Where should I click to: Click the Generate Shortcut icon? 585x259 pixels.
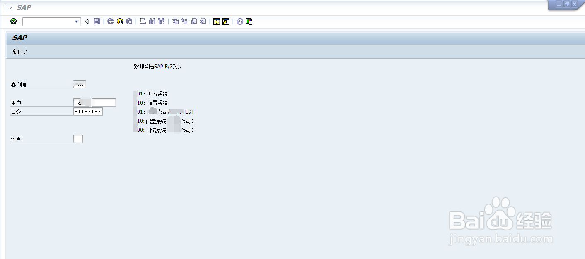(226, 21)
